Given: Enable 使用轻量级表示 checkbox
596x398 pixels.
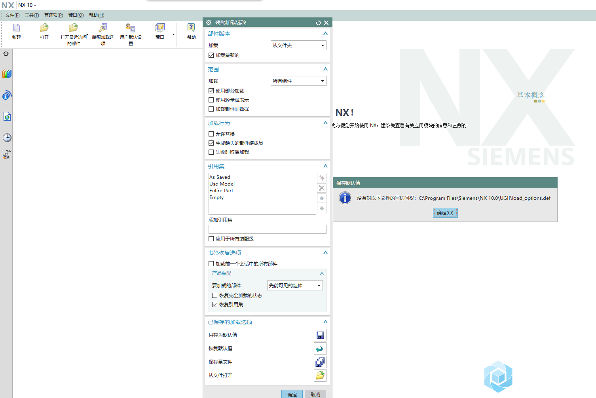Looking at the screenshot, I should coord(211,100).
